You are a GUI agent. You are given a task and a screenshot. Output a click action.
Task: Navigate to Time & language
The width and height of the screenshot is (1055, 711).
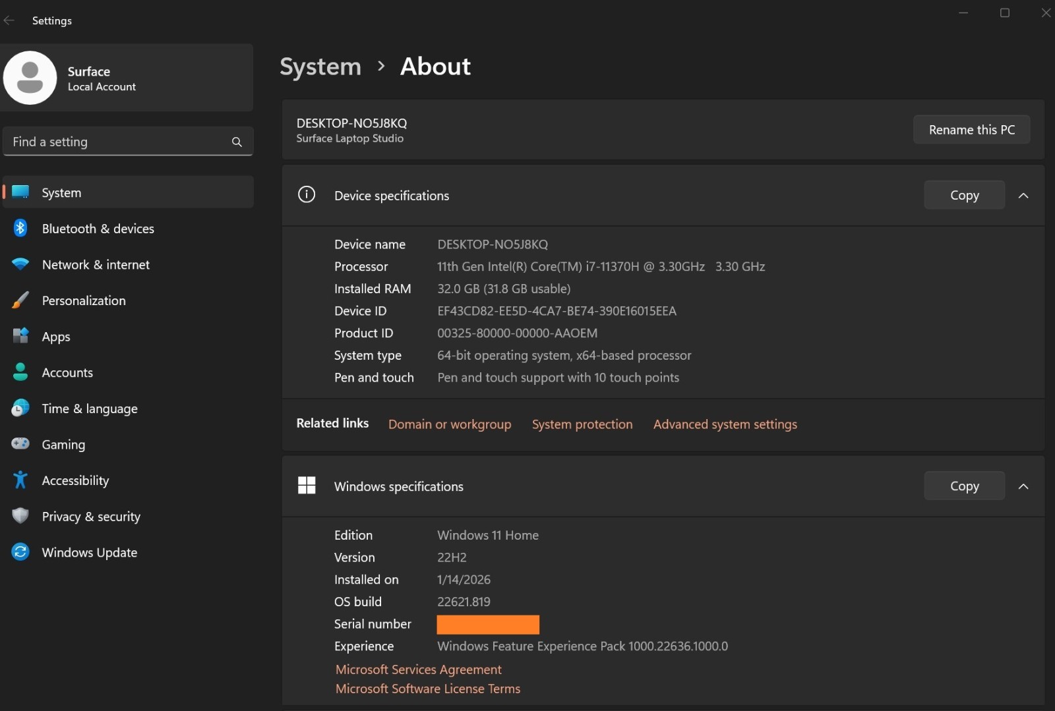[128, 409]
